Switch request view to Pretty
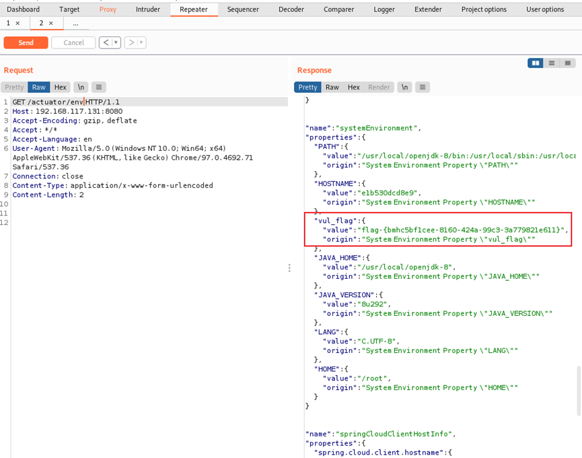The image size is (582, 458). pos(15,88)
